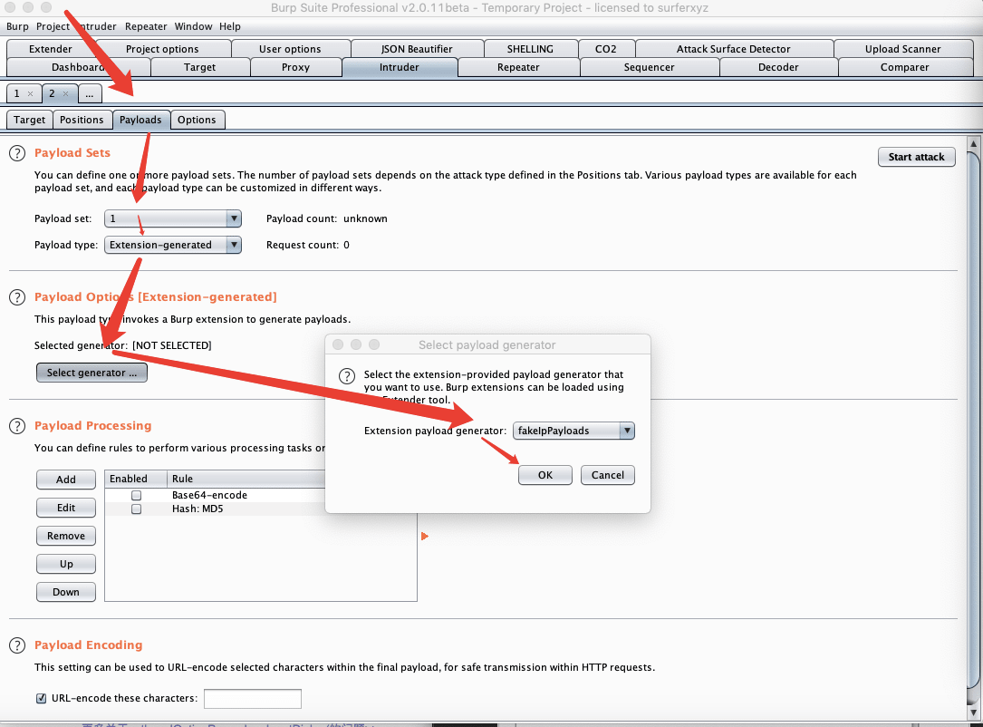Open help for Payload Encoding section
The width and height of the screenshot is (983, 727).
17,645
